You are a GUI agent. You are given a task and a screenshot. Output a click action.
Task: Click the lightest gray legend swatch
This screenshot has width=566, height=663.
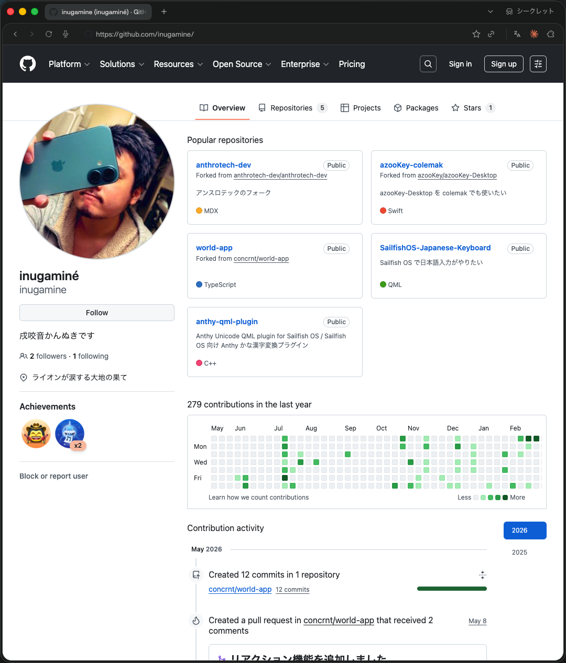[476, 498]
